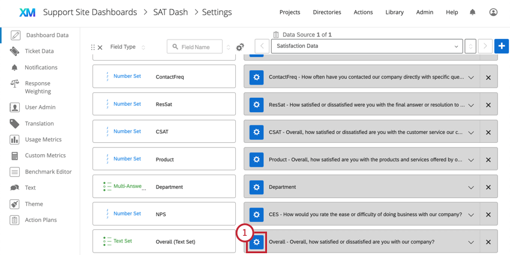Viewport: 510px width, 255px height.
Task: Open the Projects menu
Action: [290, 13]
